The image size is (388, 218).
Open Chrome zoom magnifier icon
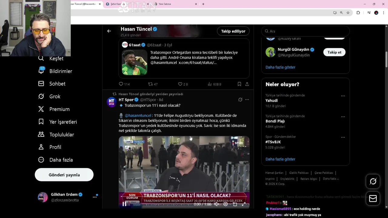[341, 13]
